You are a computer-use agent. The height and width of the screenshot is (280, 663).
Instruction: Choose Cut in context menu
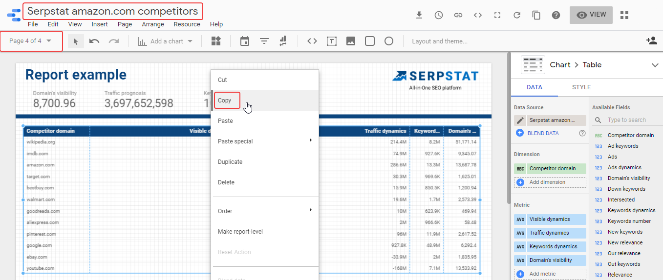tap(265, 80)
